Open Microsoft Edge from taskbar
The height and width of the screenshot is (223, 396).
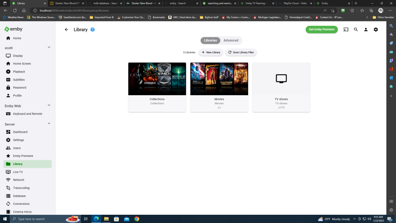(x=96, y=219)
